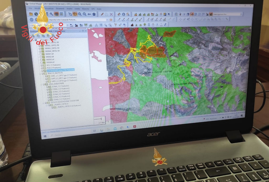Select the Pan hand grab tool

(75, 14)
